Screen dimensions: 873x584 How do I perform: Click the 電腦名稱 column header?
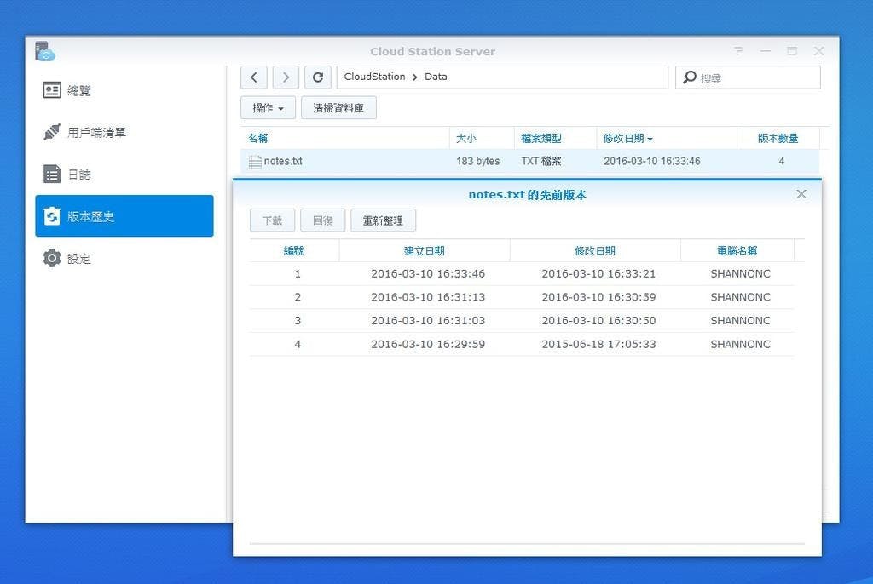pos(737,251)
